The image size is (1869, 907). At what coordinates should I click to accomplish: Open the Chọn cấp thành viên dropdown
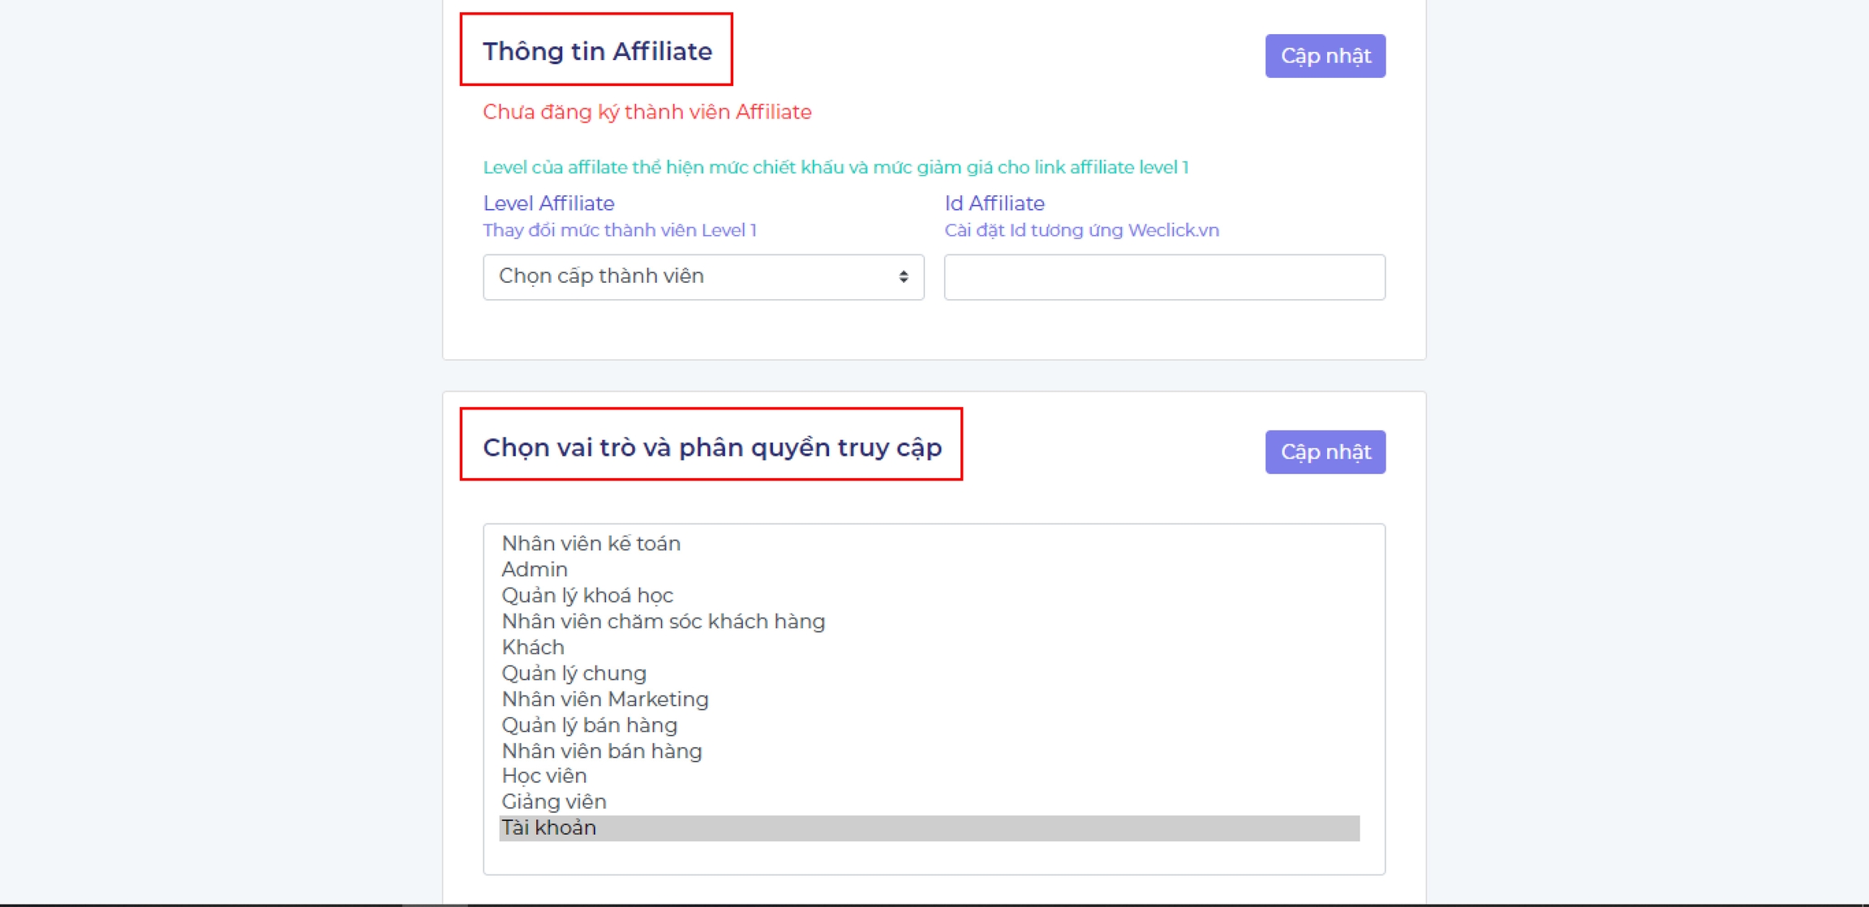(702, 277)
